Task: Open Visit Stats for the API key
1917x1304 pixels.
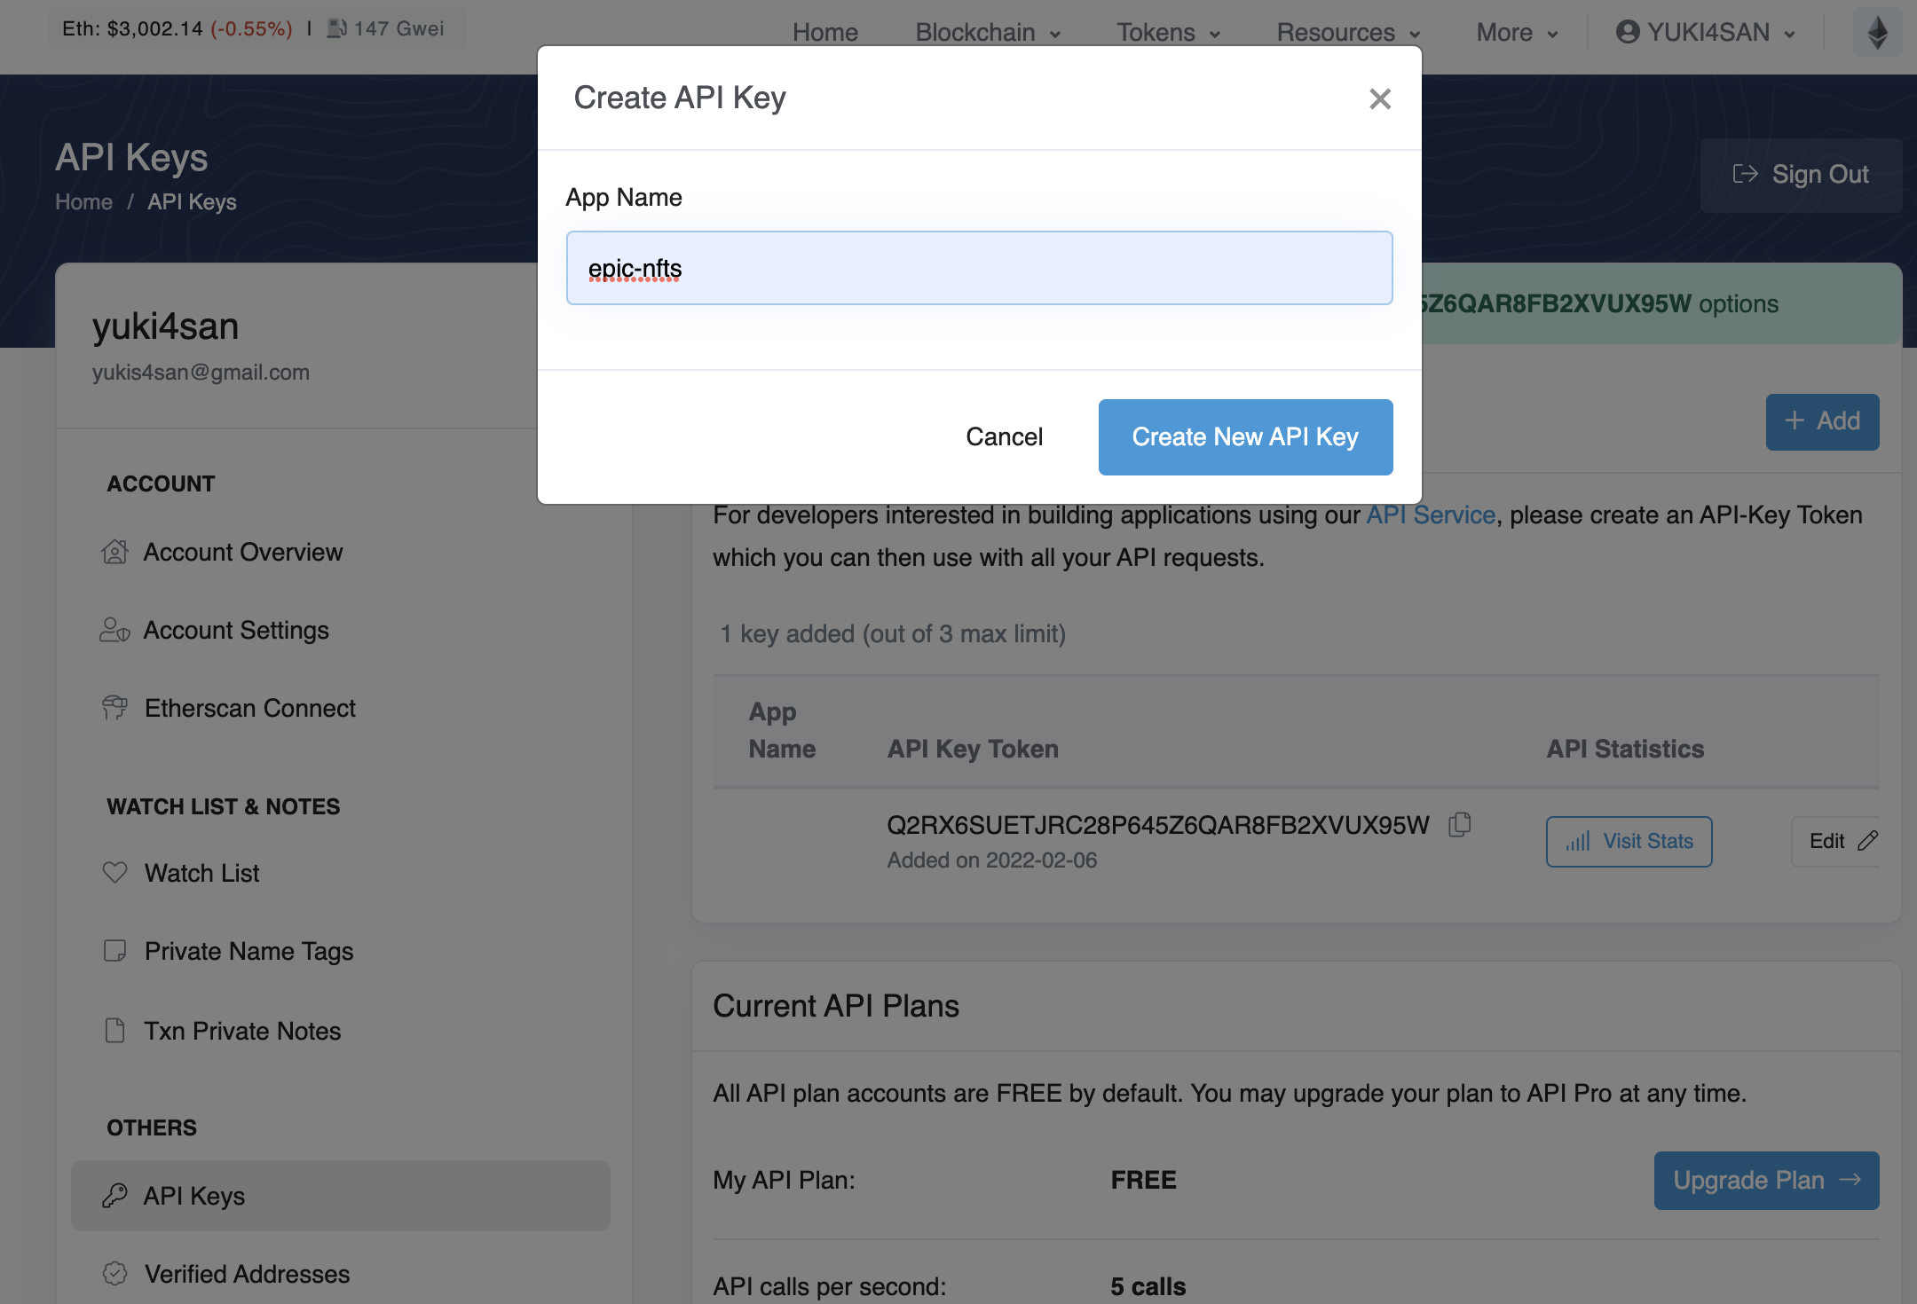Action: 1629,841
